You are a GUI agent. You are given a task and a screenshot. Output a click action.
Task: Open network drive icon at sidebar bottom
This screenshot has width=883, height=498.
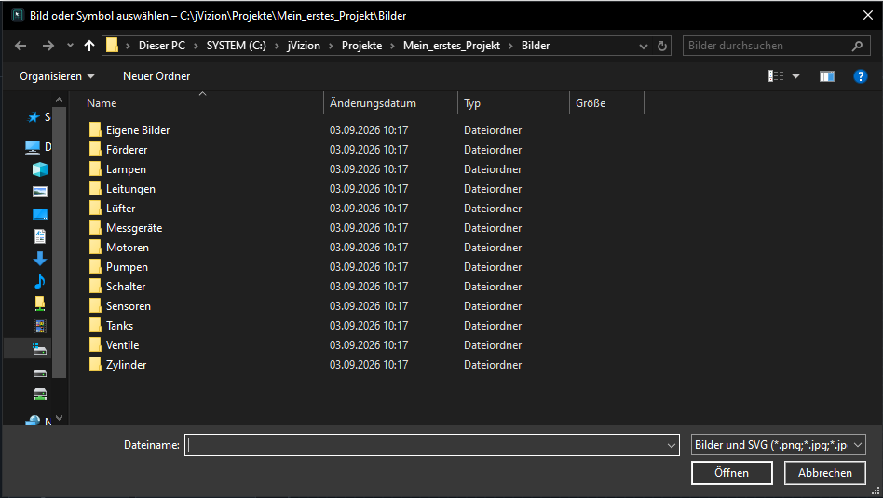coord(40,394)
